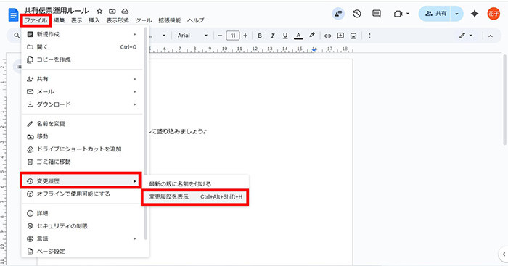Viewport: 508px width, 266px height.
Task: Collapse the menus with the up chevron
Action: (x=491, y=36)
